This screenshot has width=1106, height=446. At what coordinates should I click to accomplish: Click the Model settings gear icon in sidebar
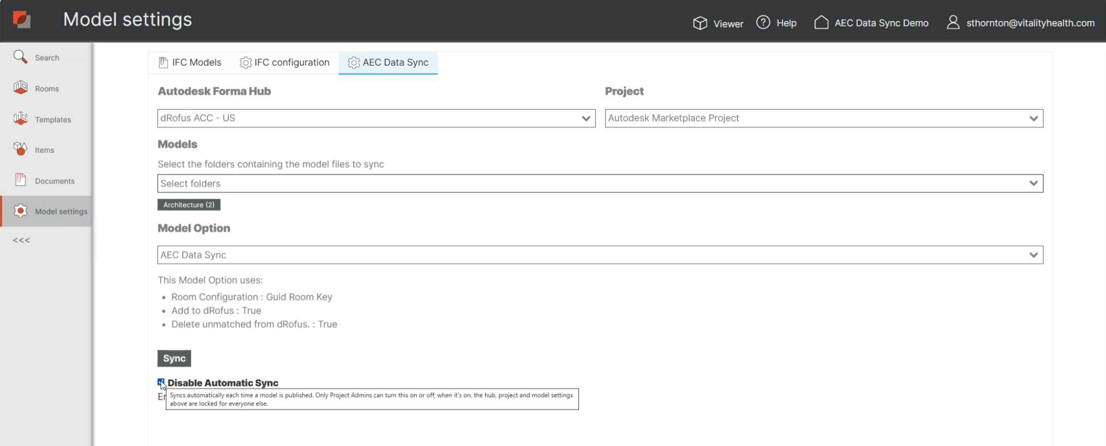click(21, 211)
